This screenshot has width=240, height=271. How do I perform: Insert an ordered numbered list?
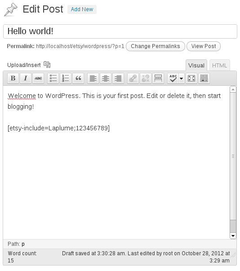click(66, 78)
